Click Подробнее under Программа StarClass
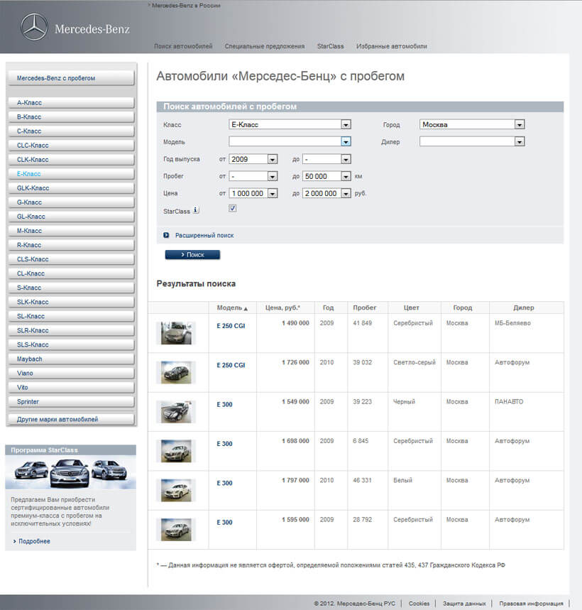 (x=34, y=541)
